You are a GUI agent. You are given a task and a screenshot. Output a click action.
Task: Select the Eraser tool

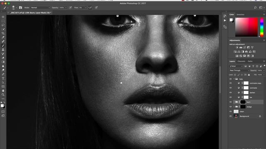3,58
